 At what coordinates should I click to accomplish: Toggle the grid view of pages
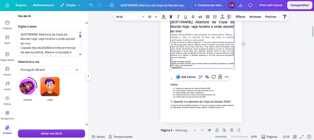click(x=295, y=137)
